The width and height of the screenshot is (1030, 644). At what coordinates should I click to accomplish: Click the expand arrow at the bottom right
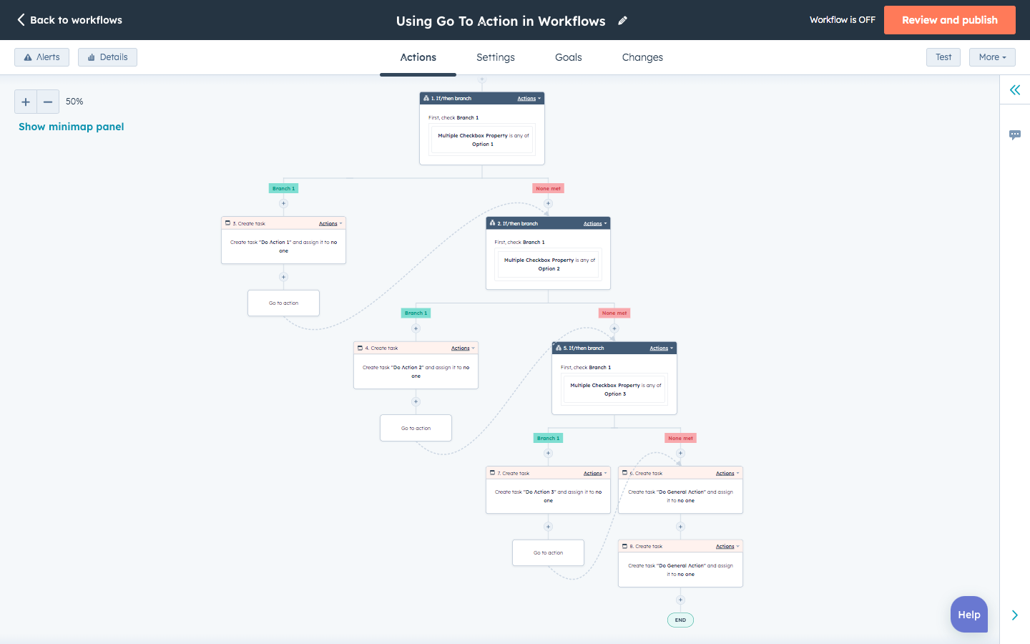[x=1014, y=615]
